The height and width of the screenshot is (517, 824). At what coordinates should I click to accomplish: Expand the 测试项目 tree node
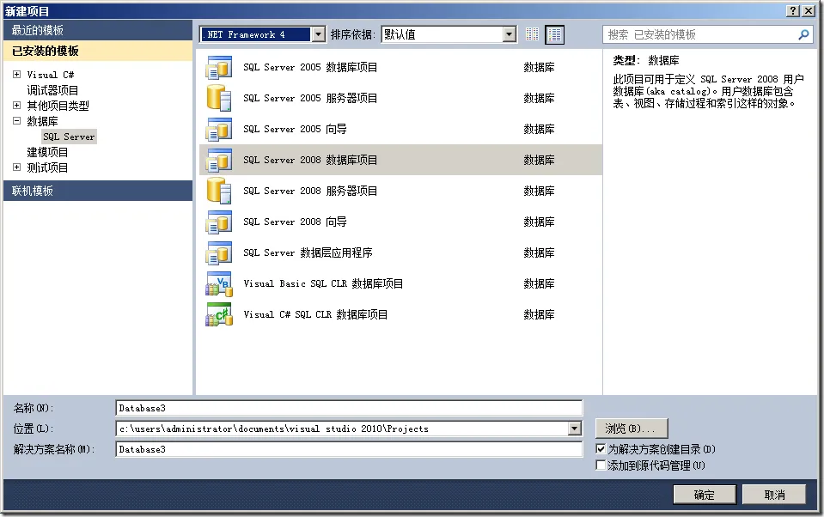point(17,167)
